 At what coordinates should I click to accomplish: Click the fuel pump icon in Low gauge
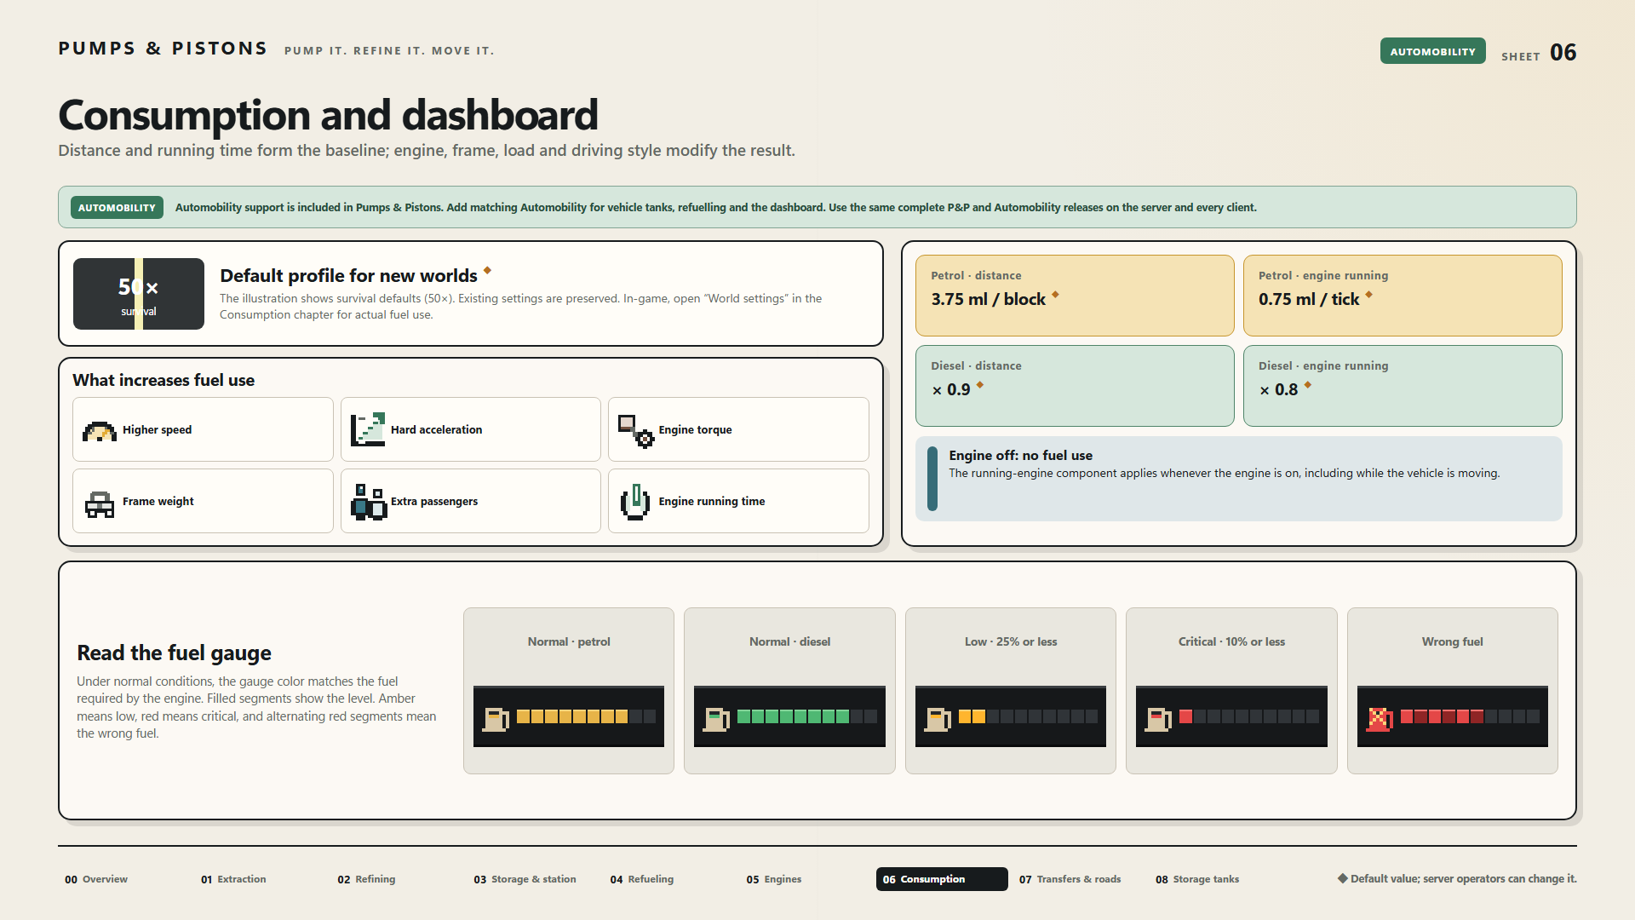tap(938, 719)
